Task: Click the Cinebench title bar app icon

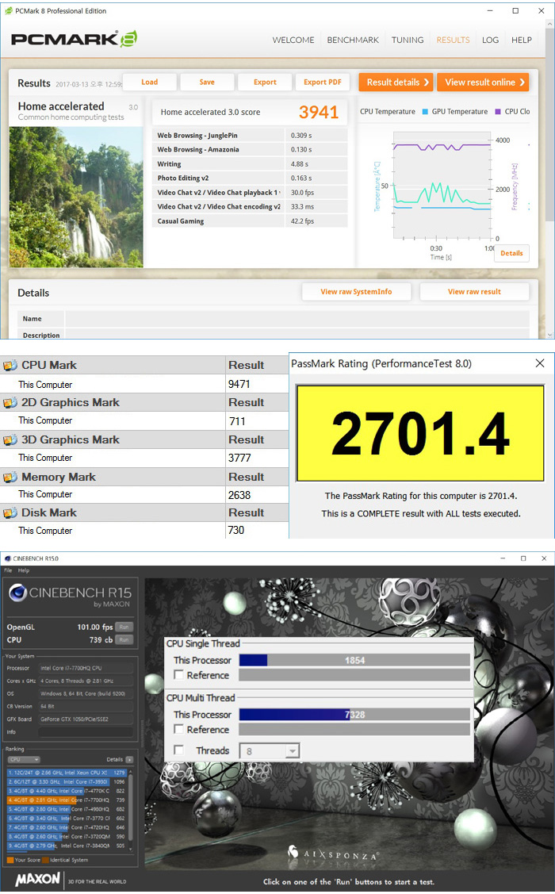Action: click(7, 558)
